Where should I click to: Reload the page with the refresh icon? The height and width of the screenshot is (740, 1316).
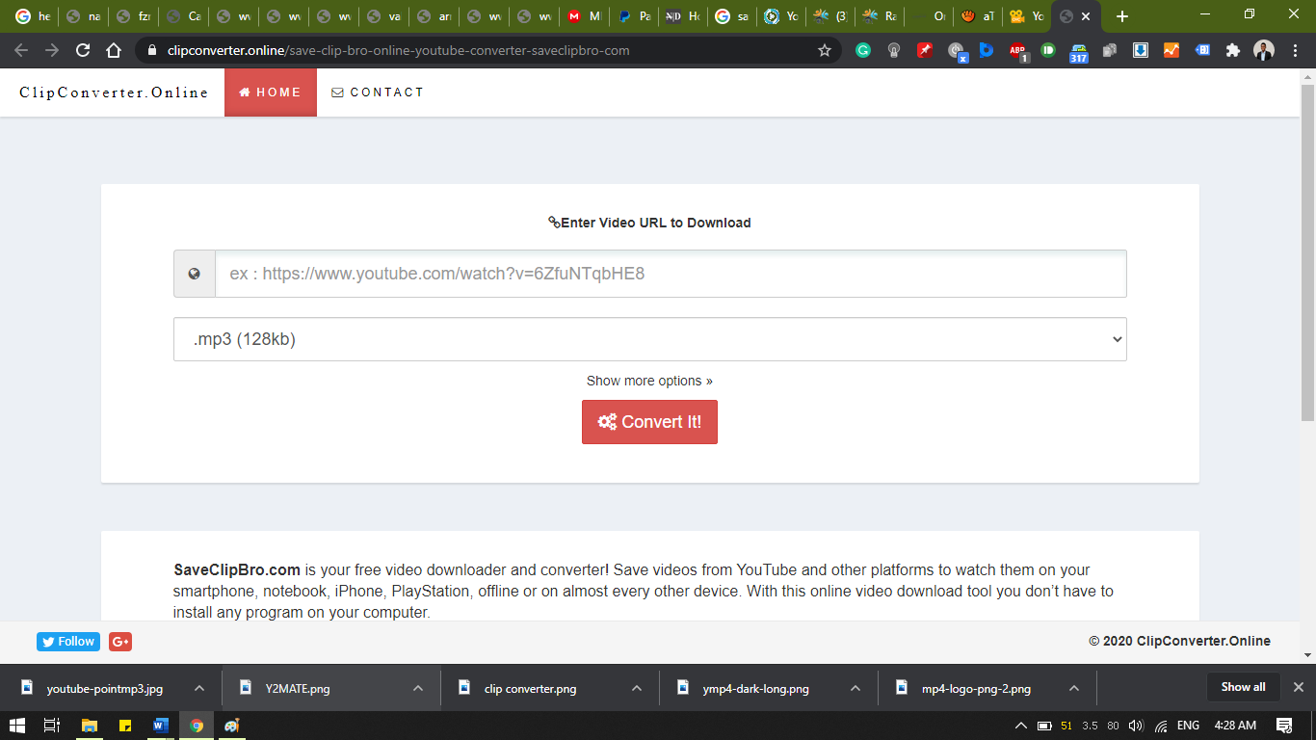click(x=83, y=50)
